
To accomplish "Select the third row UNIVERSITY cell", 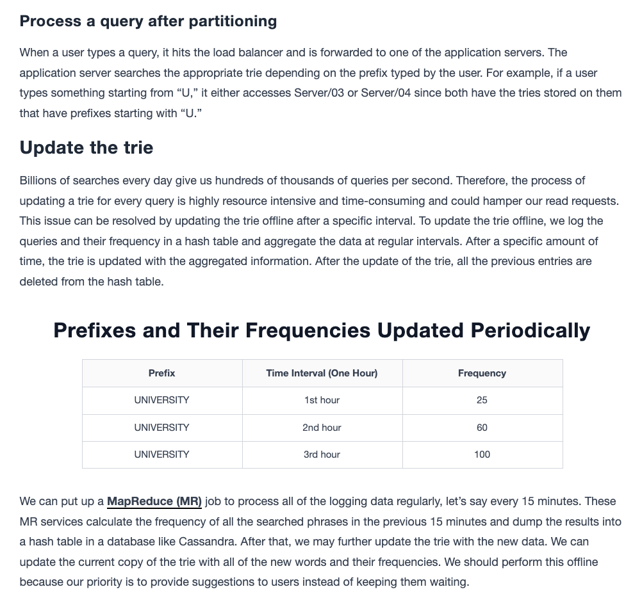I will [x=161, y=455].
